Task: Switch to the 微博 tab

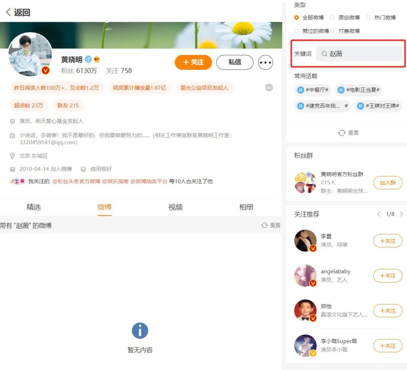Action: tap(105, 207)
